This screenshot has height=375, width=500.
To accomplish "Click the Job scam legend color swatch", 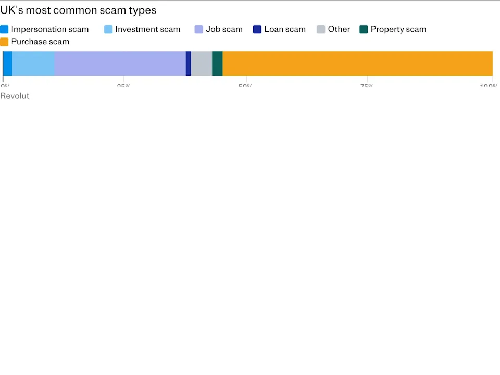I will click(x=199, y=29).
